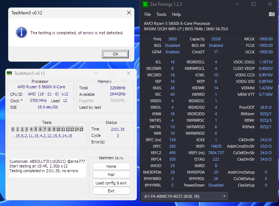279x206 pixels.
Task: Click the Clock value 3700 MHz
Action: pos(38,100)
